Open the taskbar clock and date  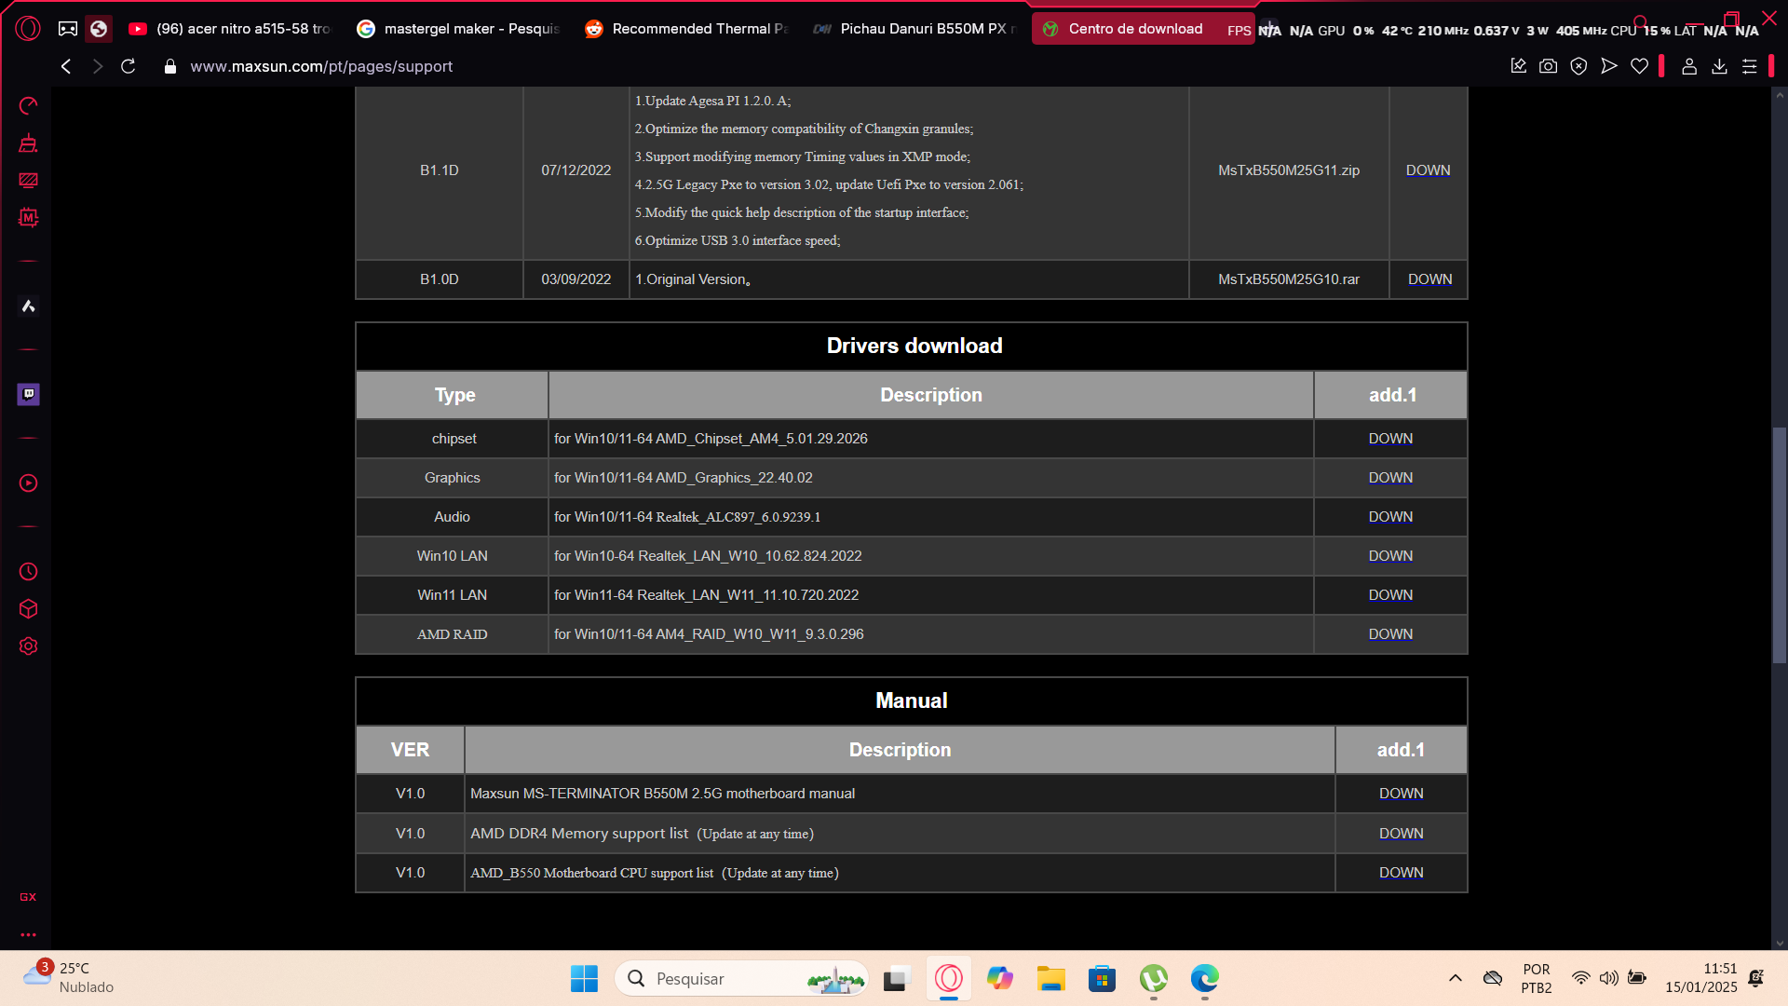tap(1700, 978)
